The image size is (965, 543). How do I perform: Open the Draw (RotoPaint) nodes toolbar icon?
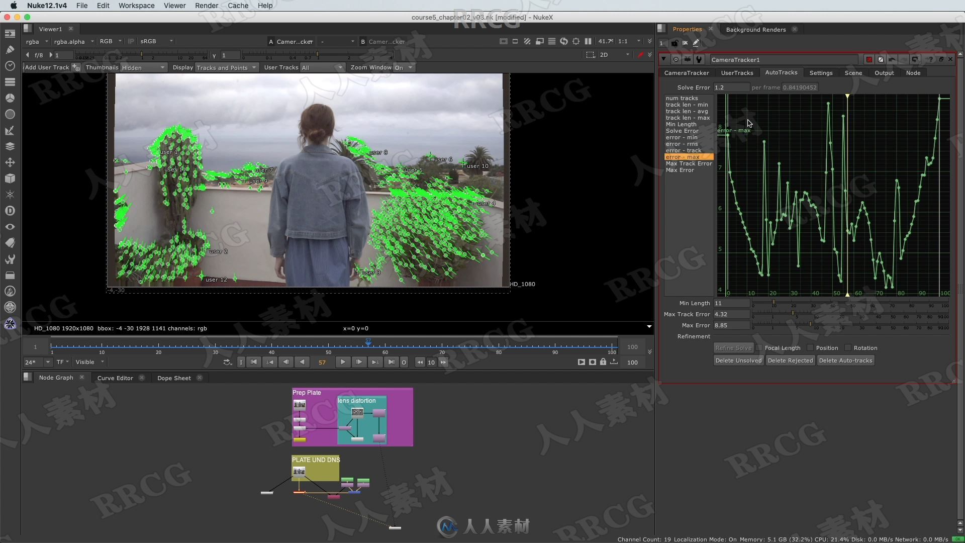click(x=10, y=50)
